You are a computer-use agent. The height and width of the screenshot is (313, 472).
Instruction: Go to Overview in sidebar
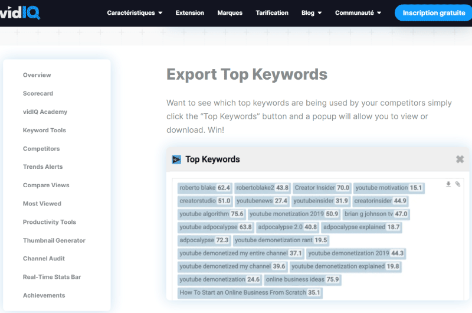coord(37,75)
